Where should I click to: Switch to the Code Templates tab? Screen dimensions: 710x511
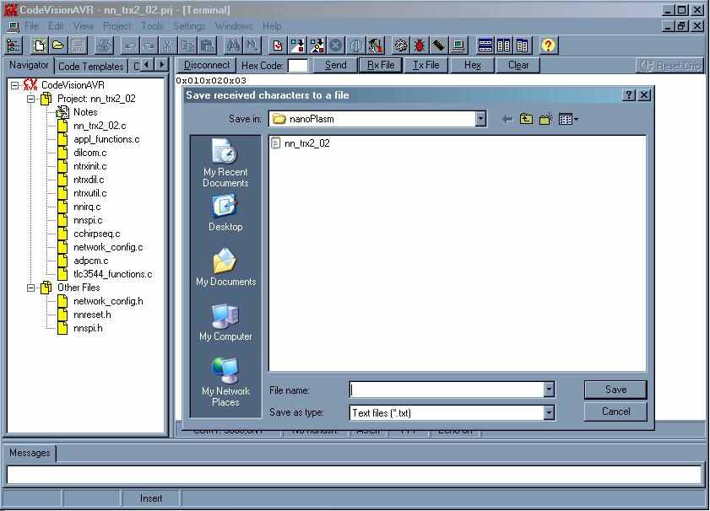[90, 67]
